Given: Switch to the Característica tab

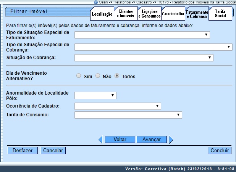Looking at the screenshot, I should [173, 14].
